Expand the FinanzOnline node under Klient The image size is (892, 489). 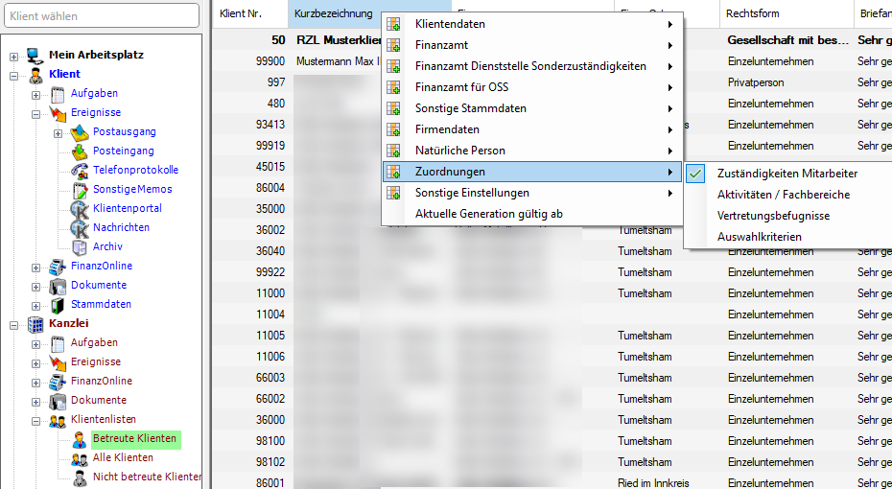click(35, 267)
